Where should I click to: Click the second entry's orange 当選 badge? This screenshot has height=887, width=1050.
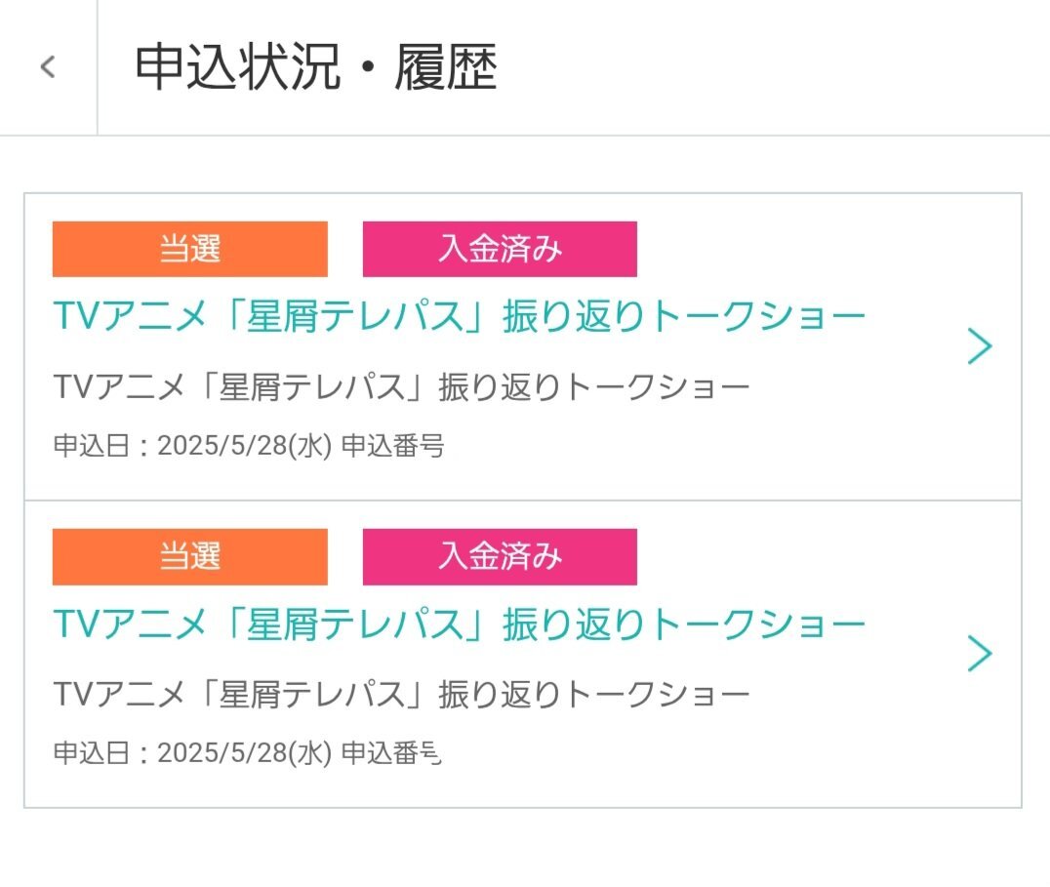[189, 556]
